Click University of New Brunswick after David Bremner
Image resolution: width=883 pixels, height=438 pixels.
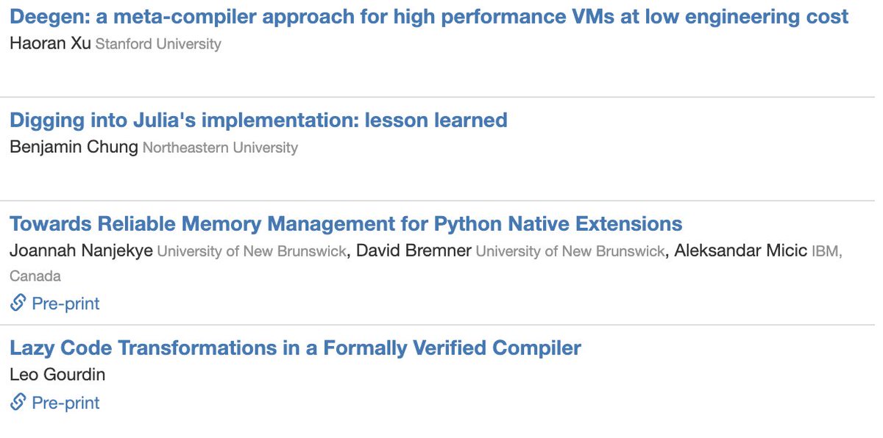pyautogui.click(x=570, y=251)
